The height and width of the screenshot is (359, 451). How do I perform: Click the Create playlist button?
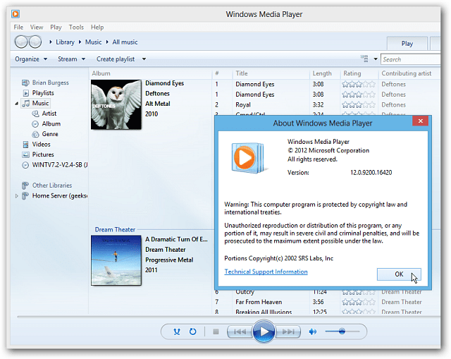pos(116,59)
